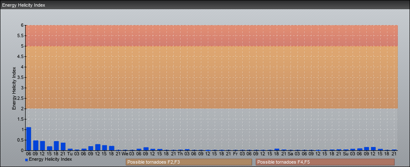Click the Th day label on the axis

[x=180, y=154]
